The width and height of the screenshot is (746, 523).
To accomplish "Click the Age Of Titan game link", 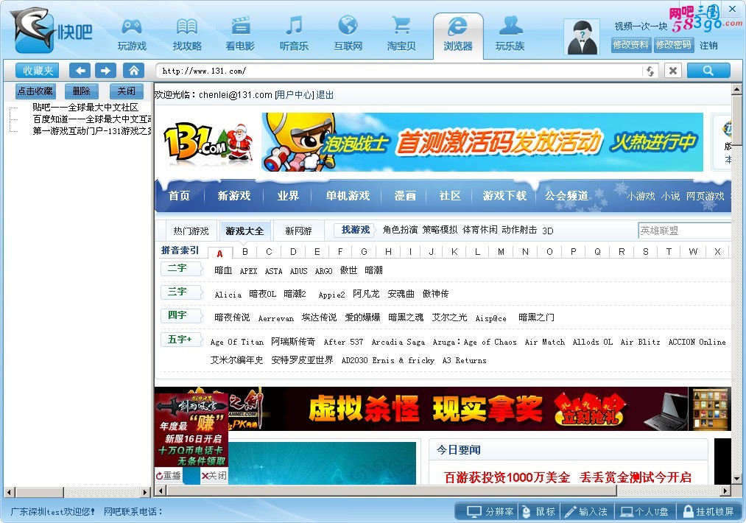I will pyautogui.click(x=236, y=342).
